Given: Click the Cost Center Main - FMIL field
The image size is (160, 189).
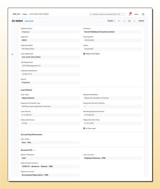Looking at the screenshot, I should [x=50, y=143].
